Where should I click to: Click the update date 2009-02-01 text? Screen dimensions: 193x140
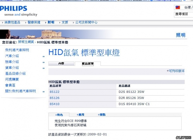pyautogui.click(x=97, y=134)
